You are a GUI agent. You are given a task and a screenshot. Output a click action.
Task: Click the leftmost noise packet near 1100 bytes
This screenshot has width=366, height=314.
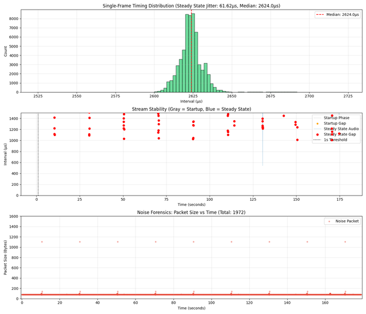[x=42, y=241]
